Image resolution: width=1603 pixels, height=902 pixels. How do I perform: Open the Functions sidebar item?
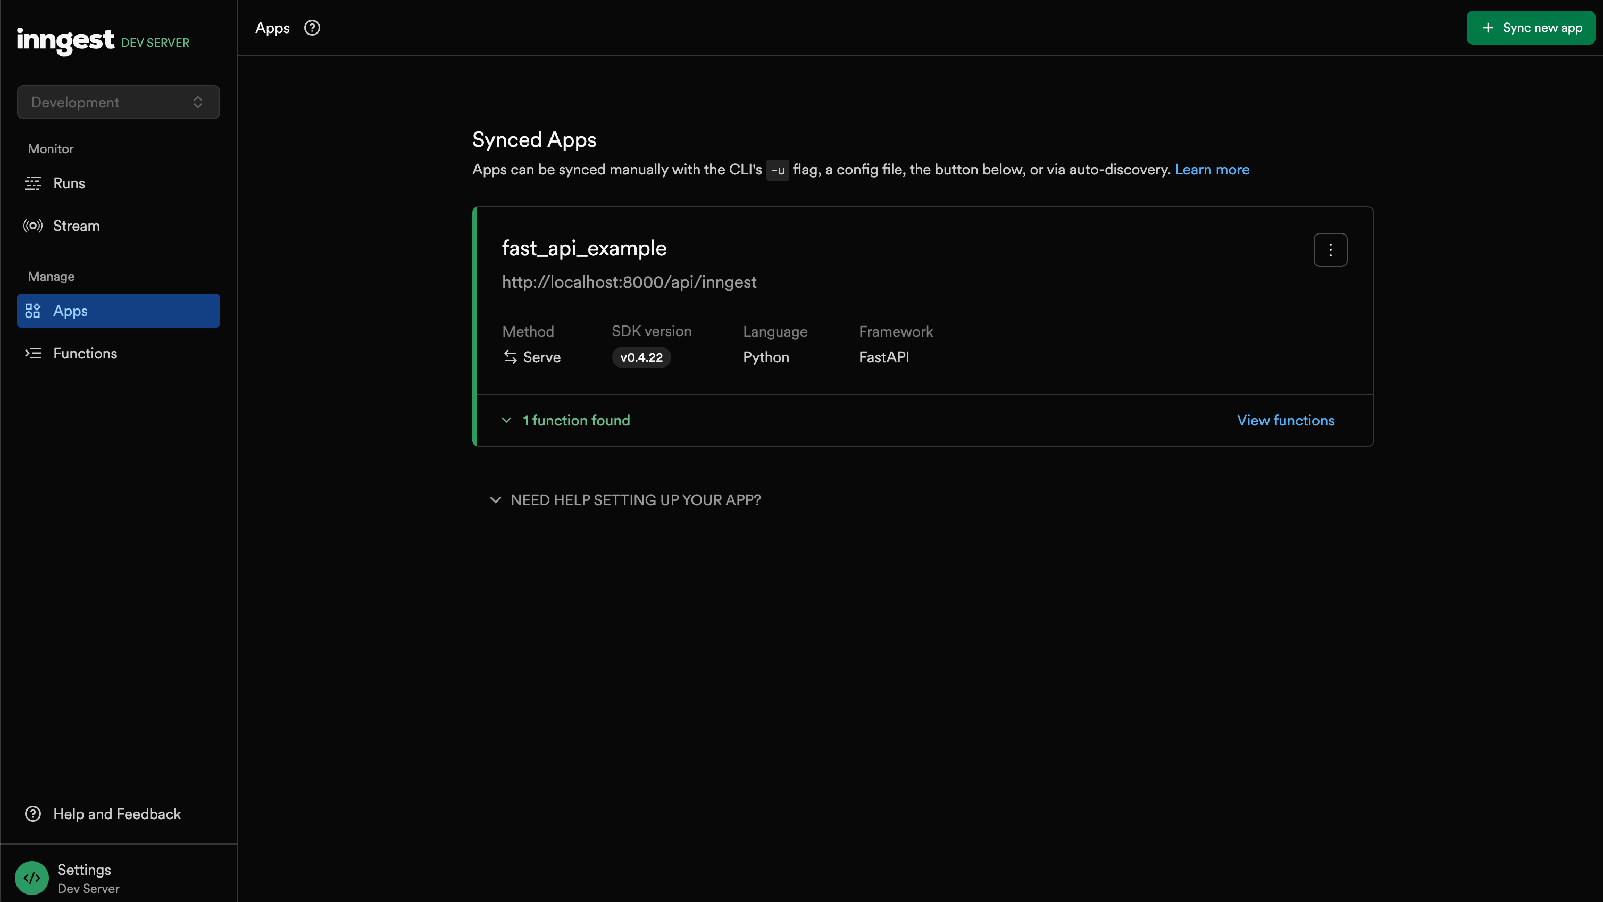coord(85,353)
